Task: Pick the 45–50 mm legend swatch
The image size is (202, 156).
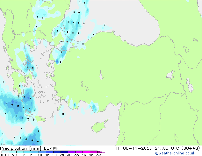Action: (94, 152)
